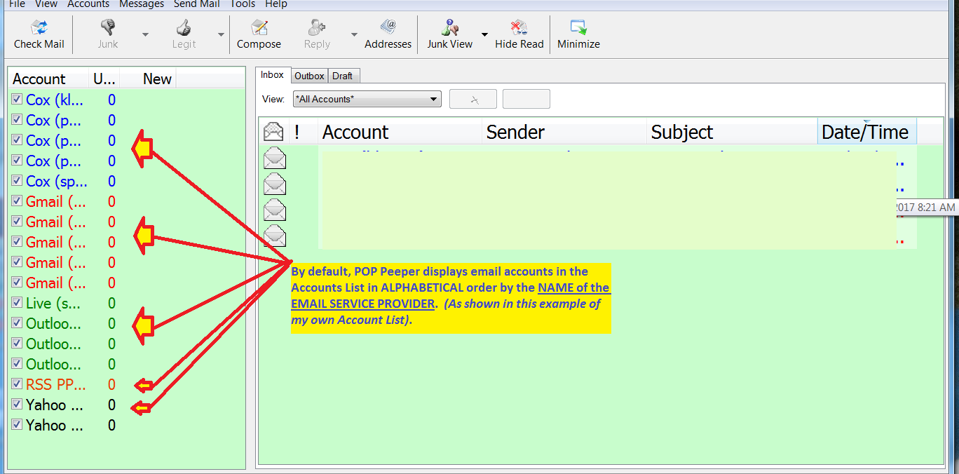Viewport: 959px width, 474px height.
Task: Open the Tools menu
Action: [243, 4]
